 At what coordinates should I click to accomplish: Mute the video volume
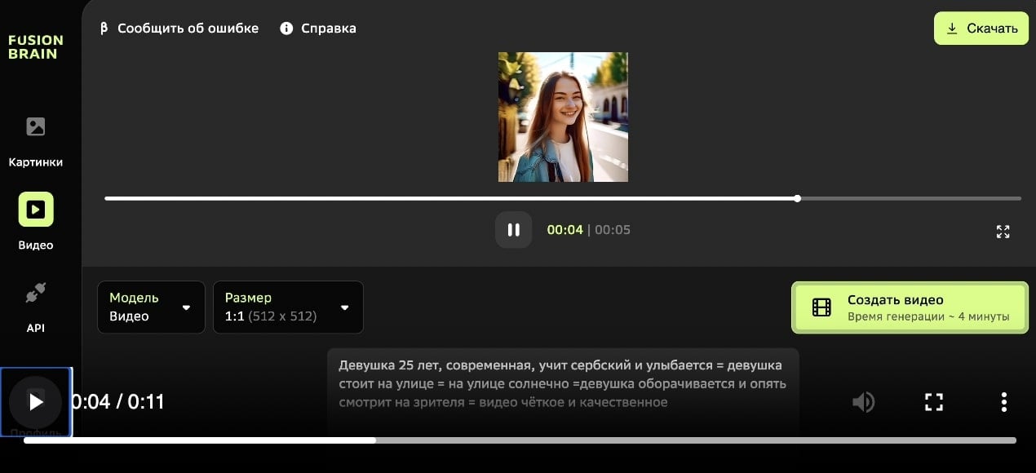pos(863,401)
